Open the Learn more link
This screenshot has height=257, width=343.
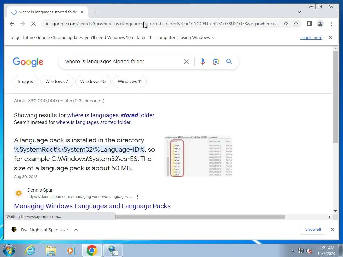pyautogui.click(x=311, y=37)
